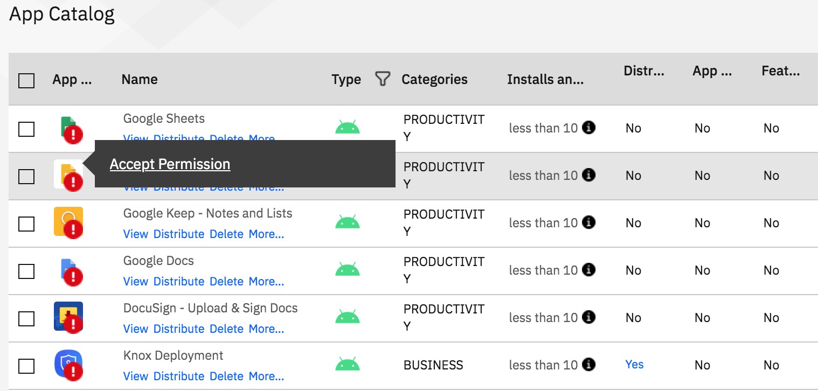Click Delete link for DocuSign

point(226,329)
